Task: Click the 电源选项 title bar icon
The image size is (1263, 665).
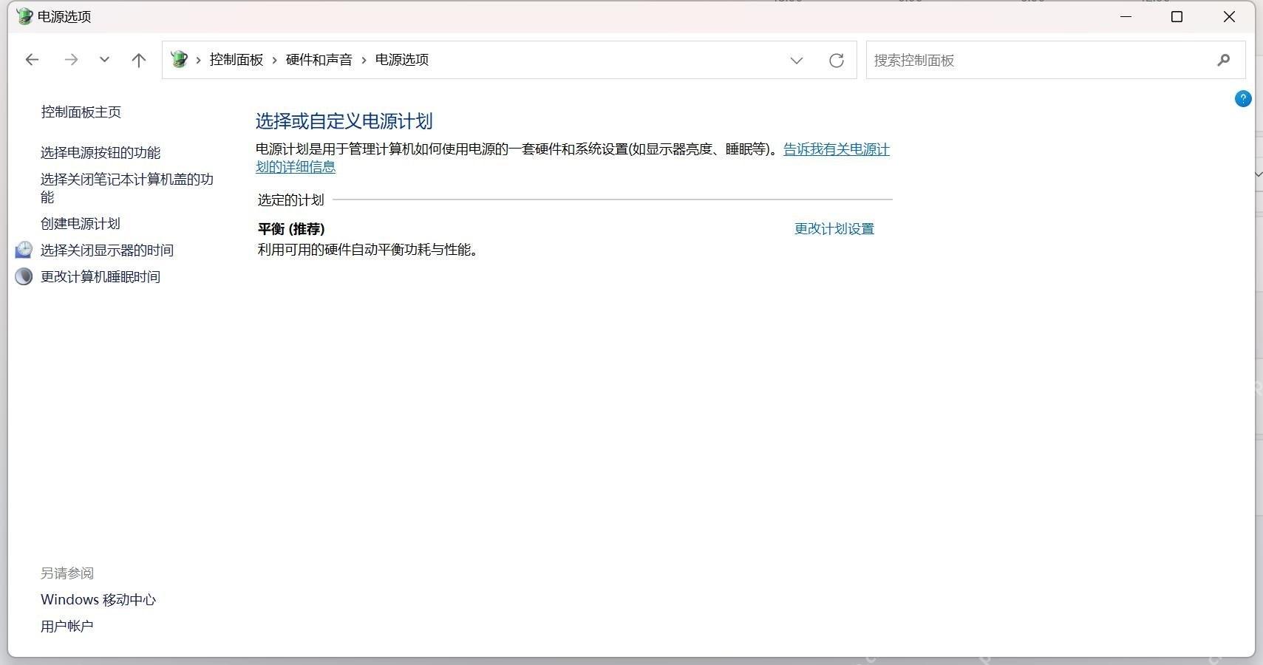Action: tap(24, 16)
